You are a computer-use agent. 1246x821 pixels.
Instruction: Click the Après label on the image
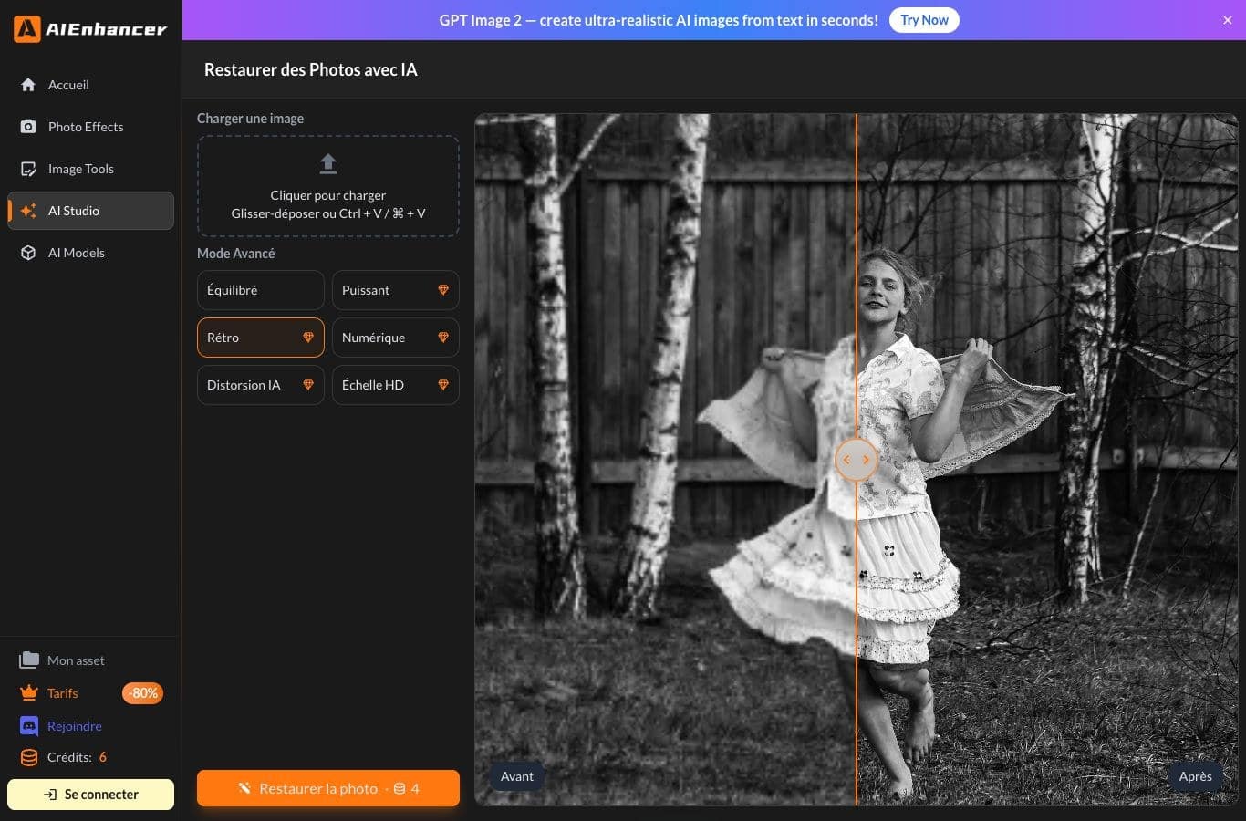1196,776
